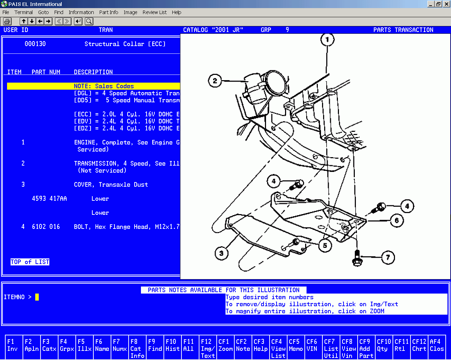Screen dimensions: 451x360
Task: Click the ITEMNO input cursor field
Action: click(37, 297)
